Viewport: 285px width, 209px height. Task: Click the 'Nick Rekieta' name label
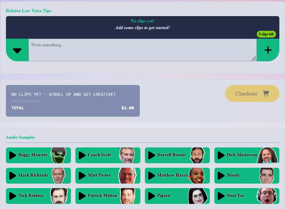pos(31,195)
